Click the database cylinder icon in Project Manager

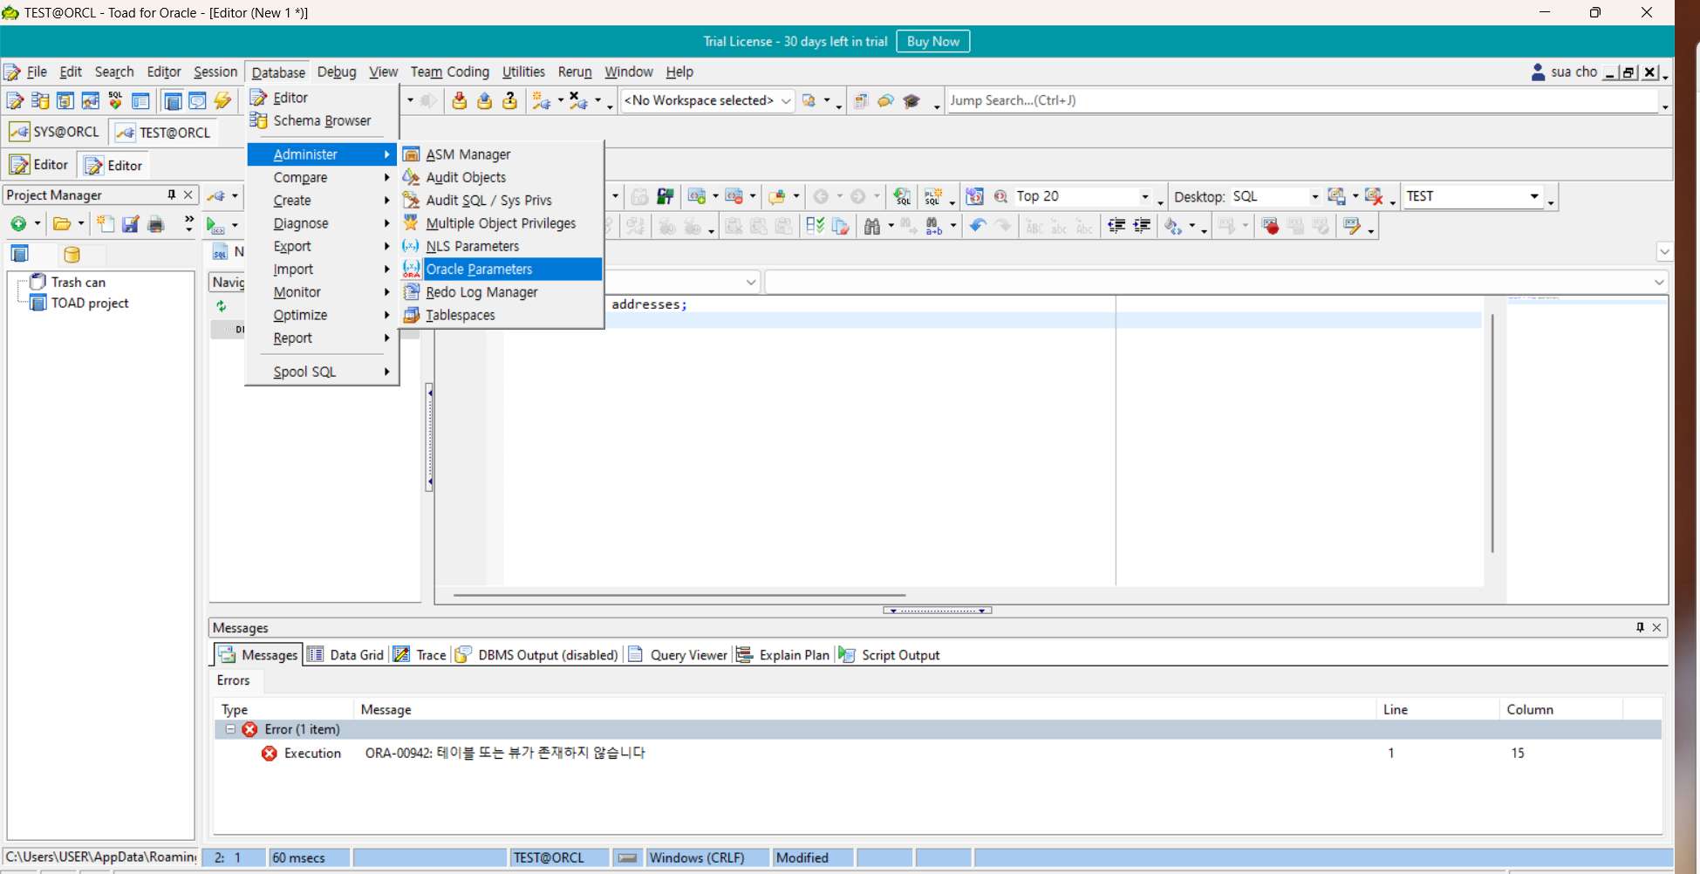point(72,255)
